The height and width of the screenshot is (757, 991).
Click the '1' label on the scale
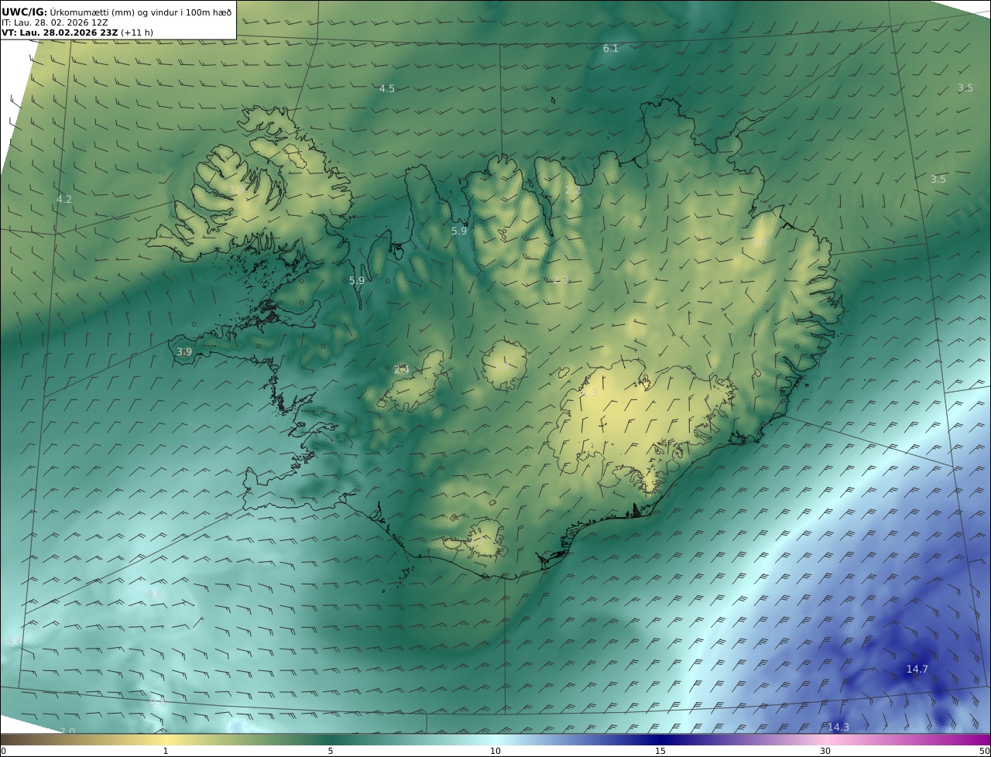pos(165,751)
